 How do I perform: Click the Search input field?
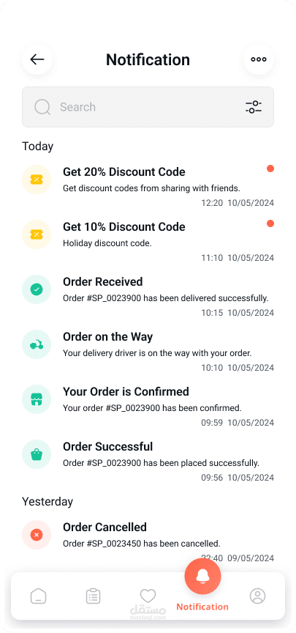[148, 107]
